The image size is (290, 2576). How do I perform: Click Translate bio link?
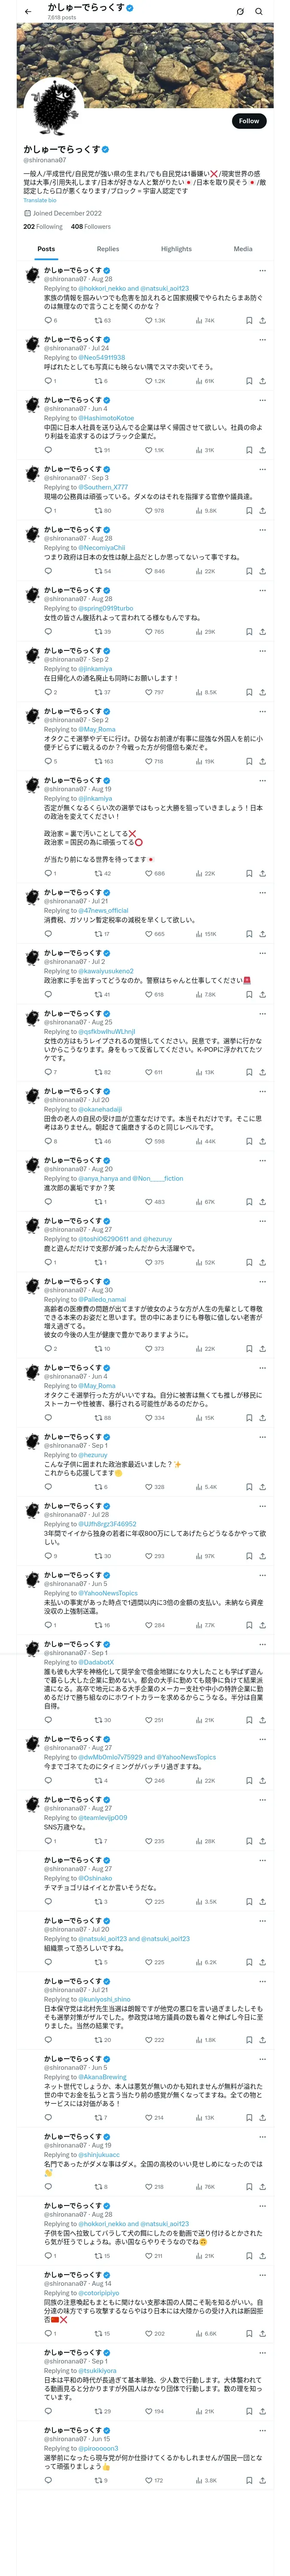(40, 200)
